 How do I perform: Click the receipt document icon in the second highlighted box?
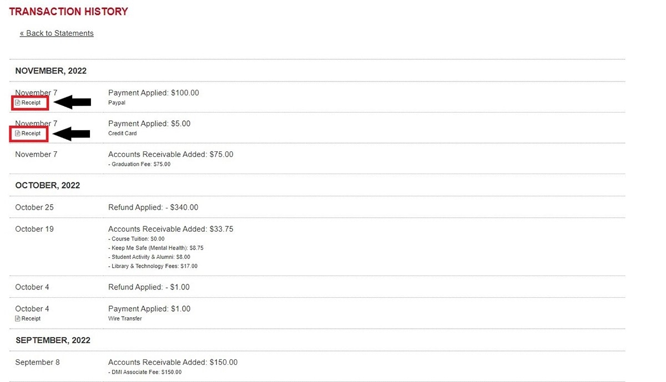click(19, 134)
